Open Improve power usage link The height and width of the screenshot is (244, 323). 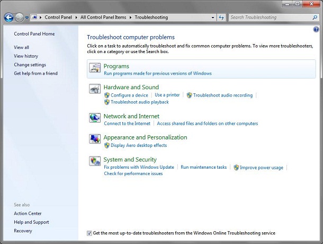[262, 168]
